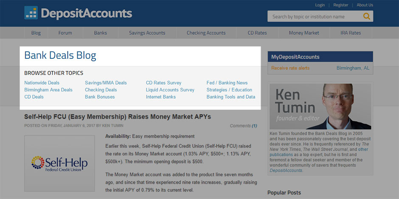The width and height of the screenshot is (399, 199).
Task: Open the CD Rates nav tab
Action: pyautogui.click(x=257, y=33)
